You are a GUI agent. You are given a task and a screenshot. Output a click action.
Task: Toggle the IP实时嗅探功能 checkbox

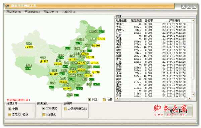66,109
